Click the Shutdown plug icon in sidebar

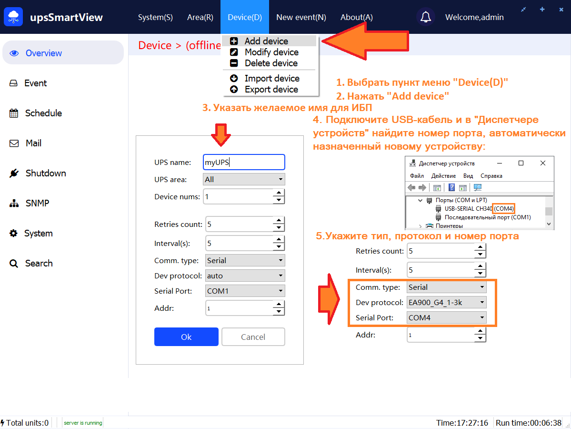(14, 173)
